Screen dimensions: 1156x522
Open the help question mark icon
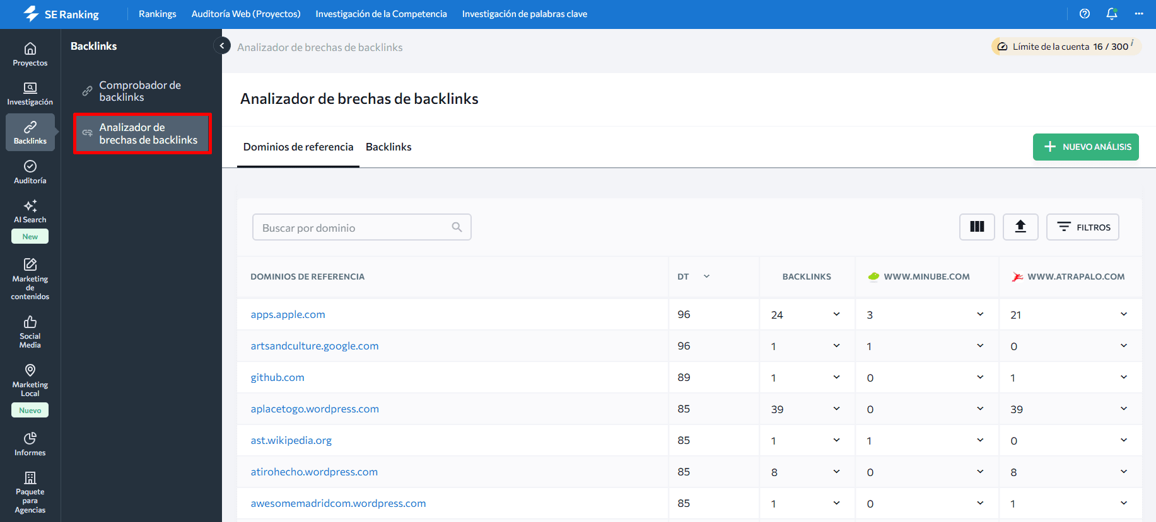(1085, 14)
